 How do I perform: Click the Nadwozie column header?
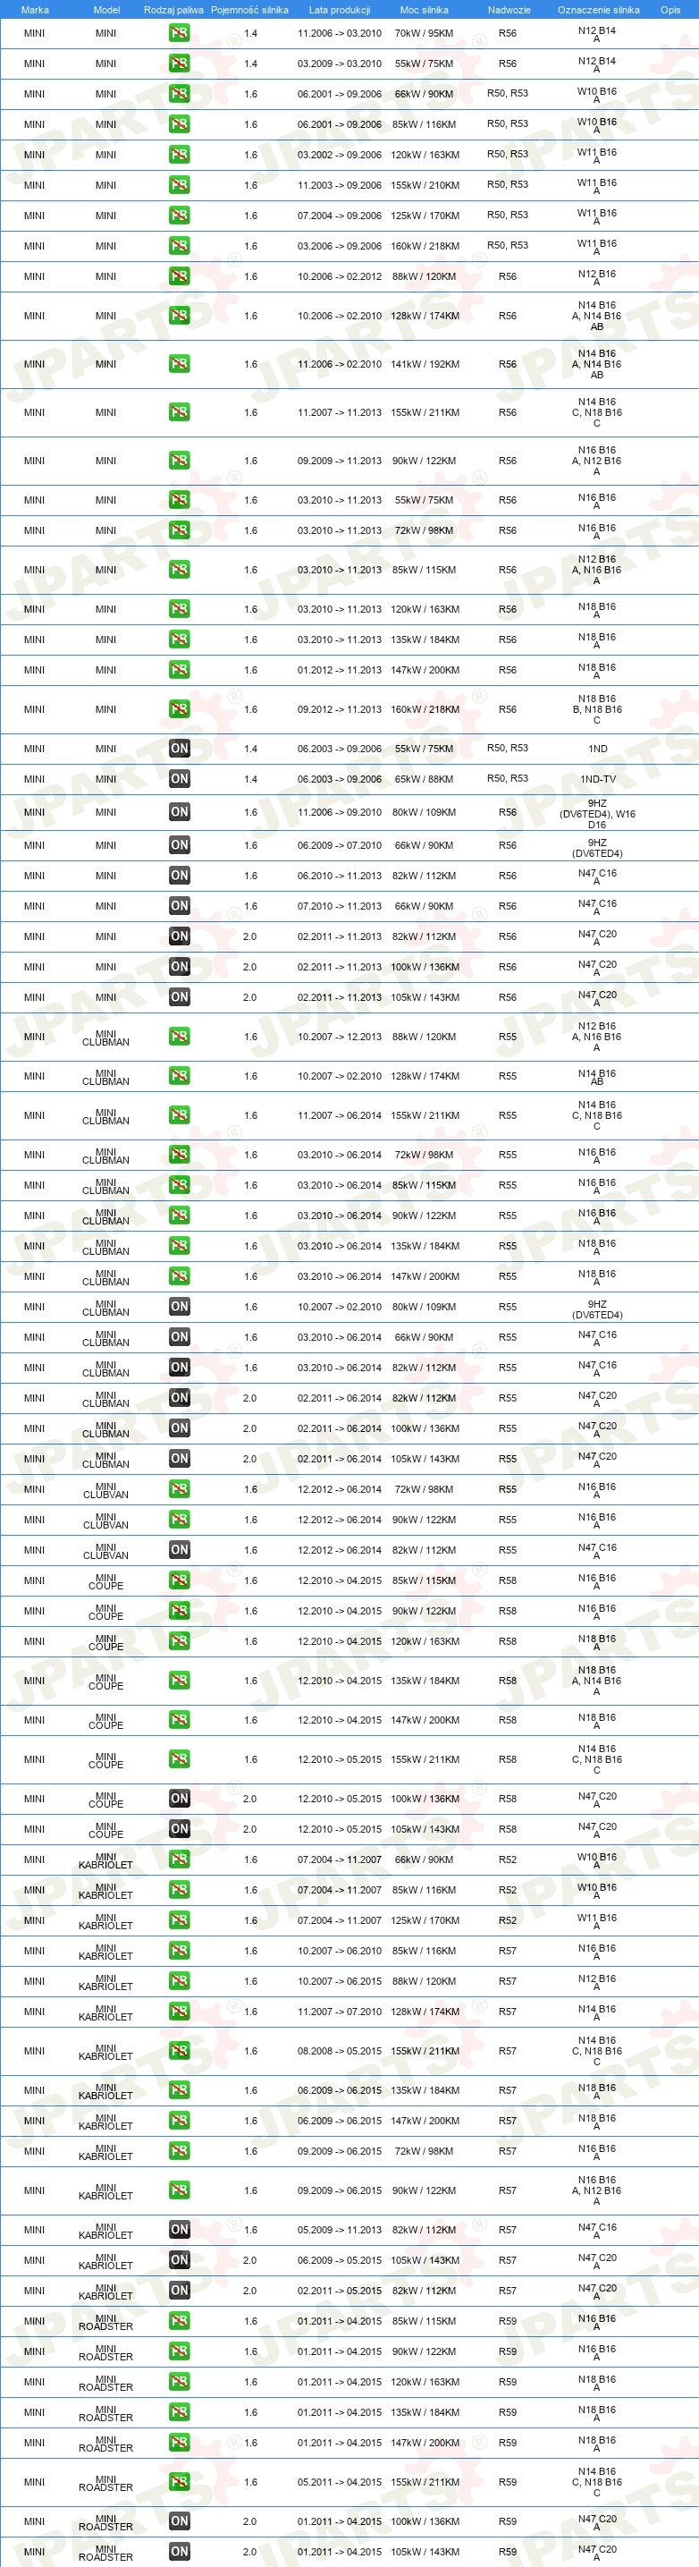(x=509, y=10)
